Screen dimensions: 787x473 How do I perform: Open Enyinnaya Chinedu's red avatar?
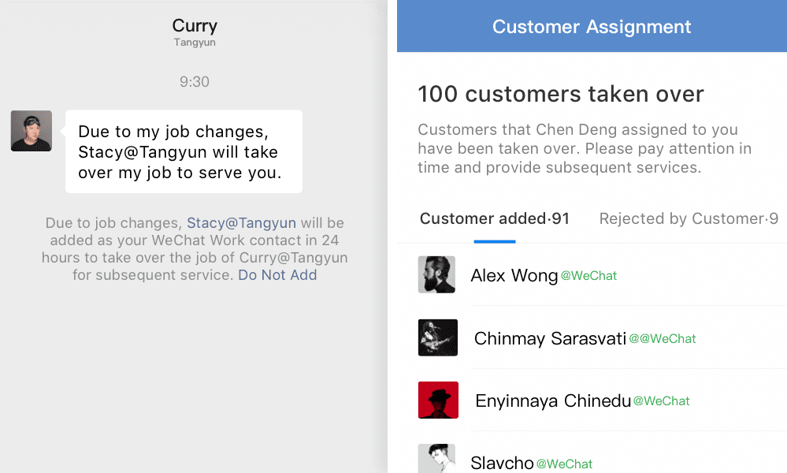438,400
